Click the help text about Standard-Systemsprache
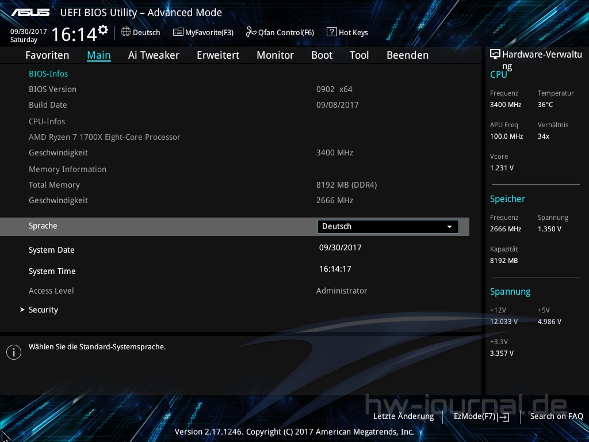 [x=97, y=347]
